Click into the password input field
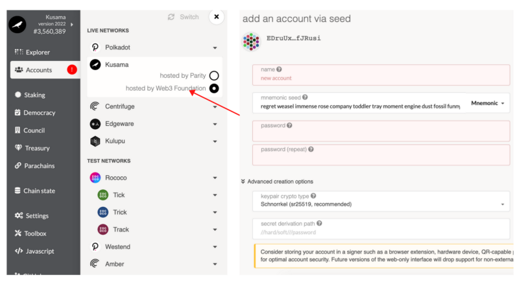 tap(381, 132)
